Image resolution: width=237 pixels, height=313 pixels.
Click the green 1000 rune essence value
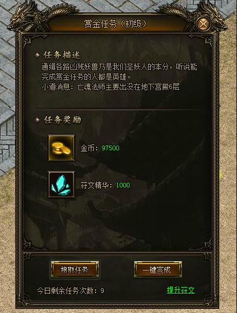point(123,185)
